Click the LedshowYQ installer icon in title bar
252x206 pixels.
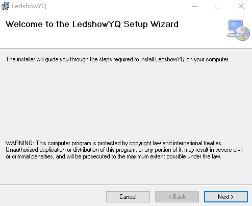[5, 6]
